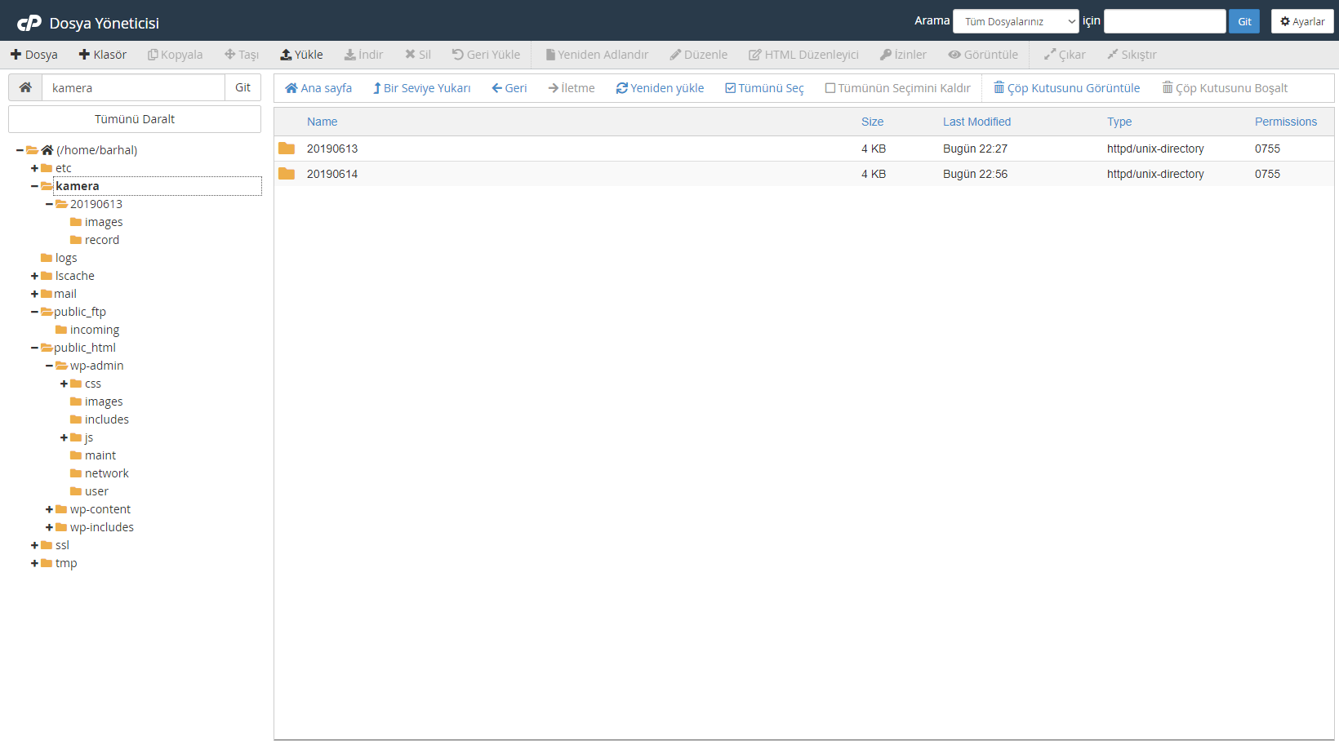Click the Kopyala copy tool

click(x=175, y=55)
